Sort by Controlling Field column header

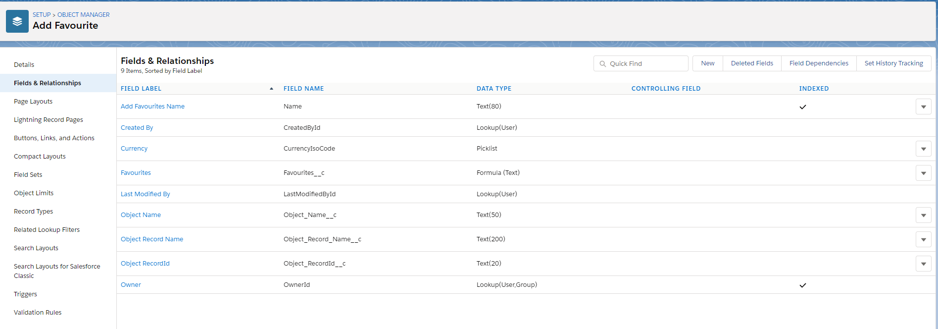666,89
